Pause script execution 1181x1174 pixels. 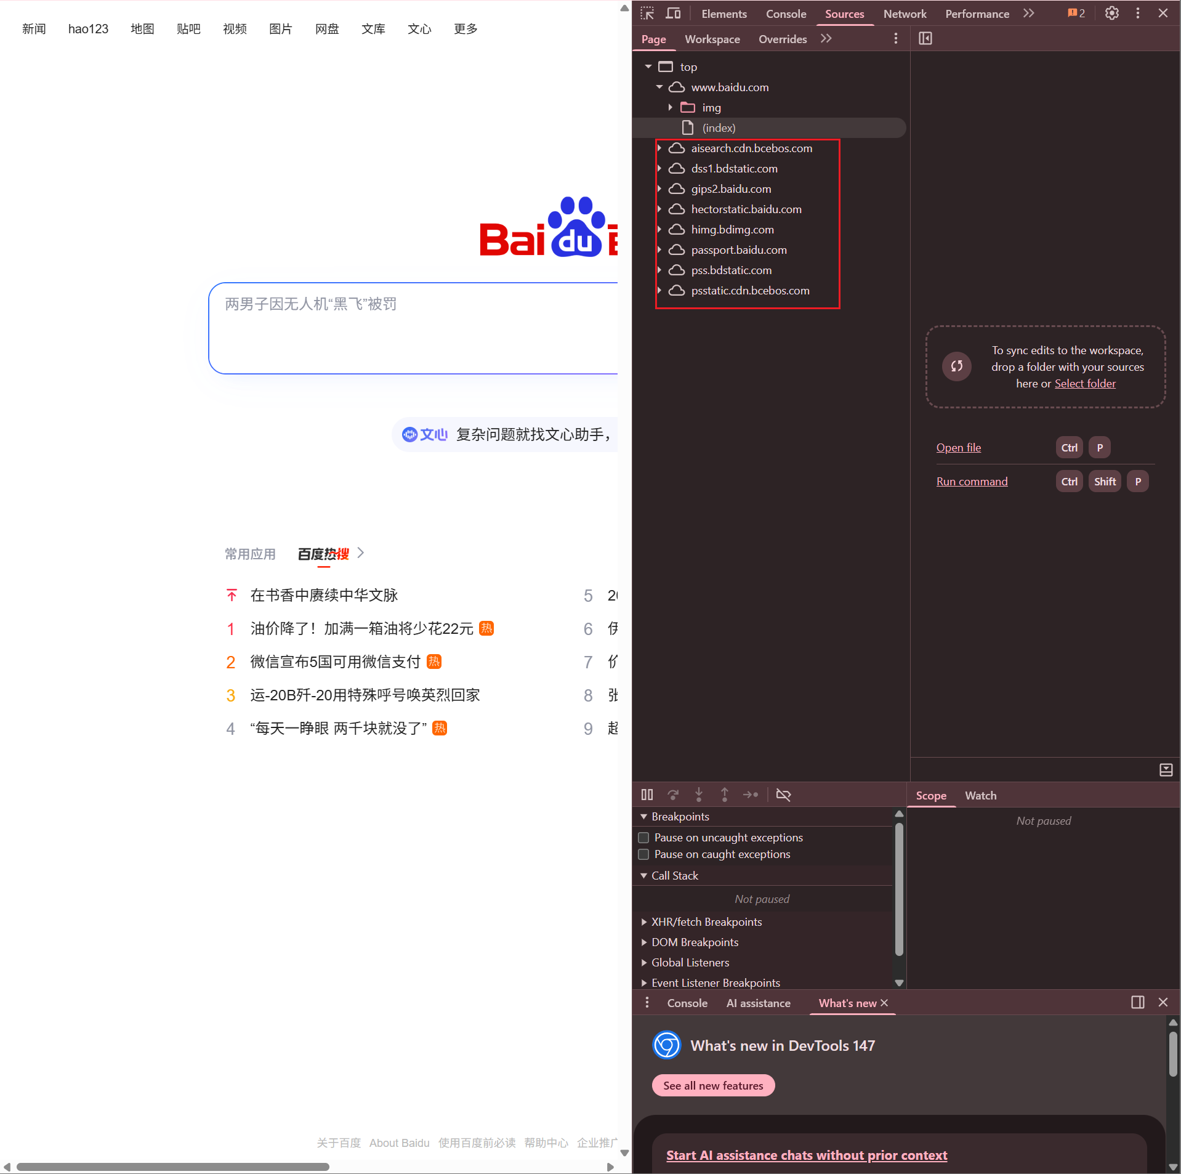[647, 795]
